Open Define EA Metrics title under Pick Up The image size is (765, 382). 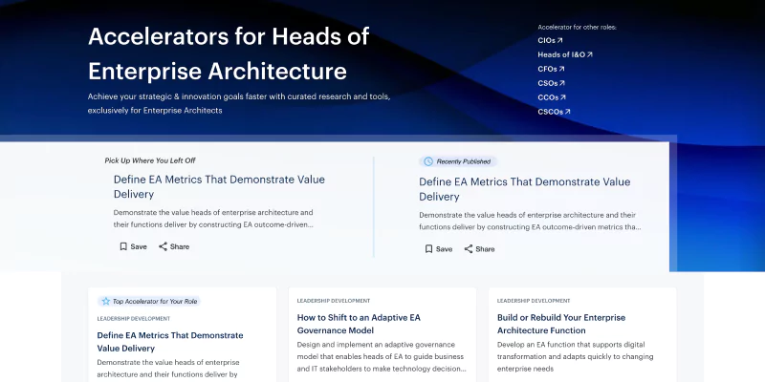tap(218, 186)
